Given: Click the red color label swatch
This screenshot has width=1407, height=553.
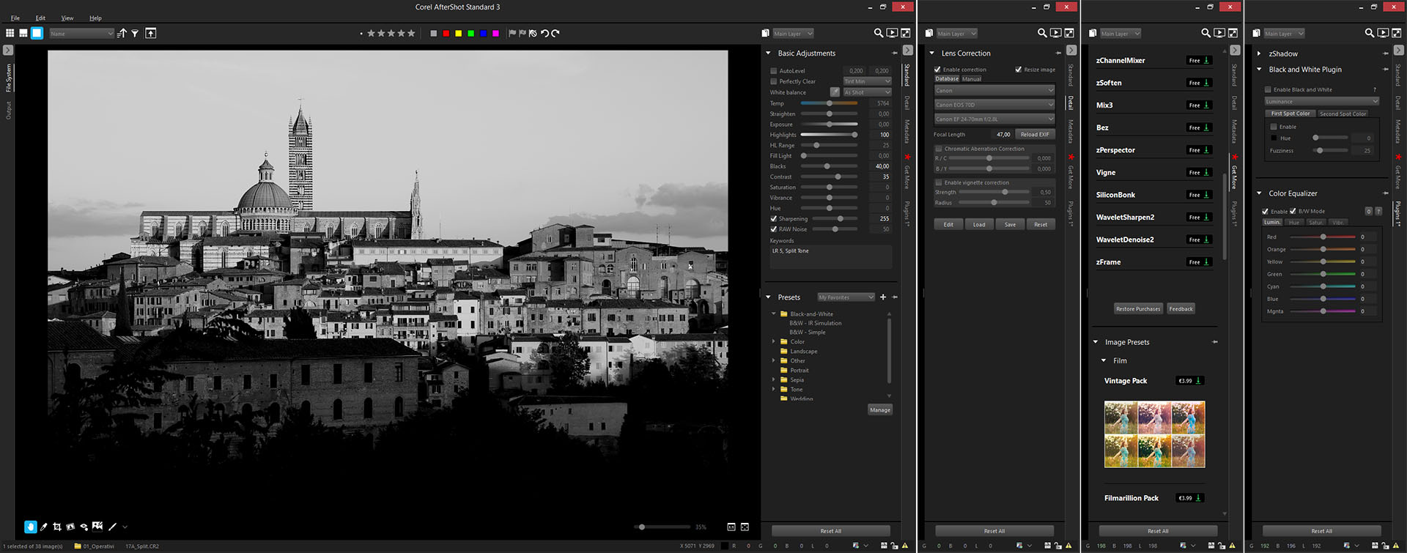Looking at the screenshot, I should point(446,34).
